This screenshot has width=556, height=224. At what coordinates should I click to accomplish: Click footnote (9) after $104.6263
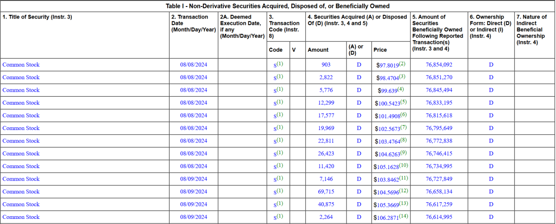tap(404, 152)
